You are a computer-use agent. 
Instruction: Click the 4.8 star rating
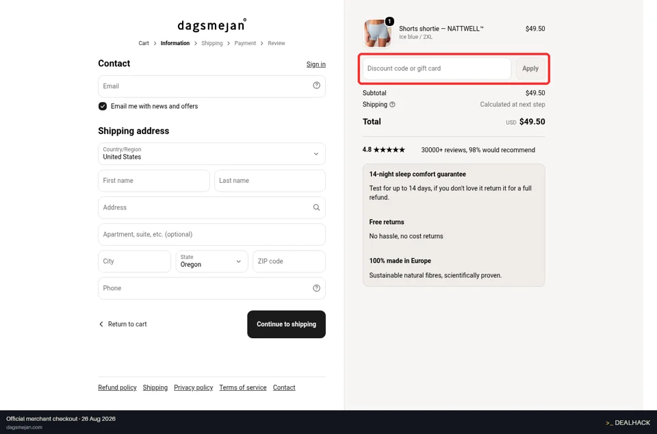(384, 149)
